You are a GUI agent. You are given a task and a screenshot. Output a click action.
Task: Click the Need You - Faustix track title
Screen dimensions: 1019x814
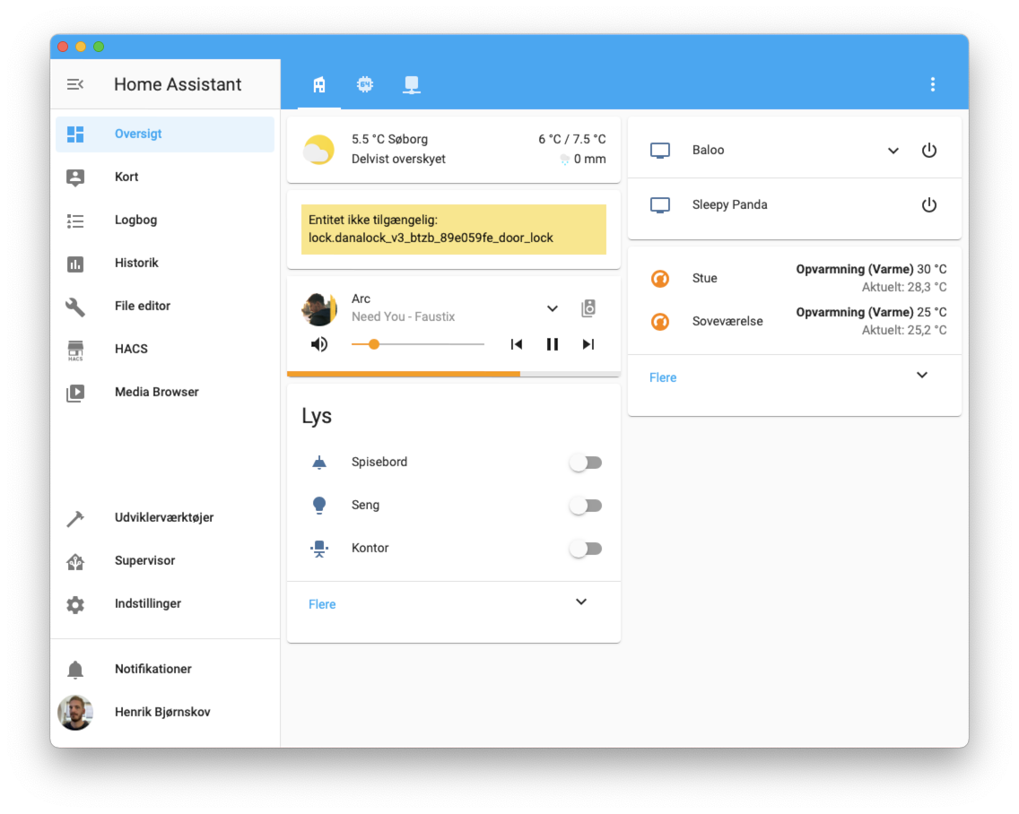(403, 317)
